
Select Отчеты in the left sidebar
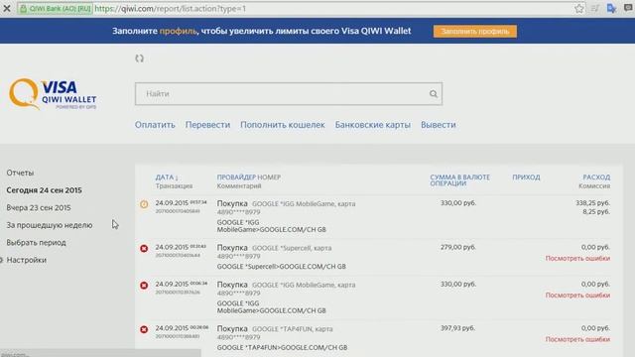(20, 173)
